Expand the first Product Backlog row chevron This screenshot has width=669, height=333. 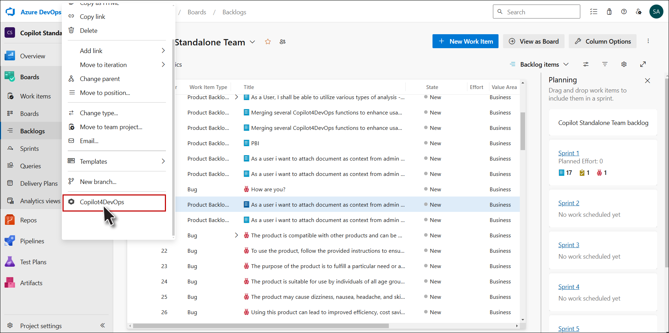[237, 97]
